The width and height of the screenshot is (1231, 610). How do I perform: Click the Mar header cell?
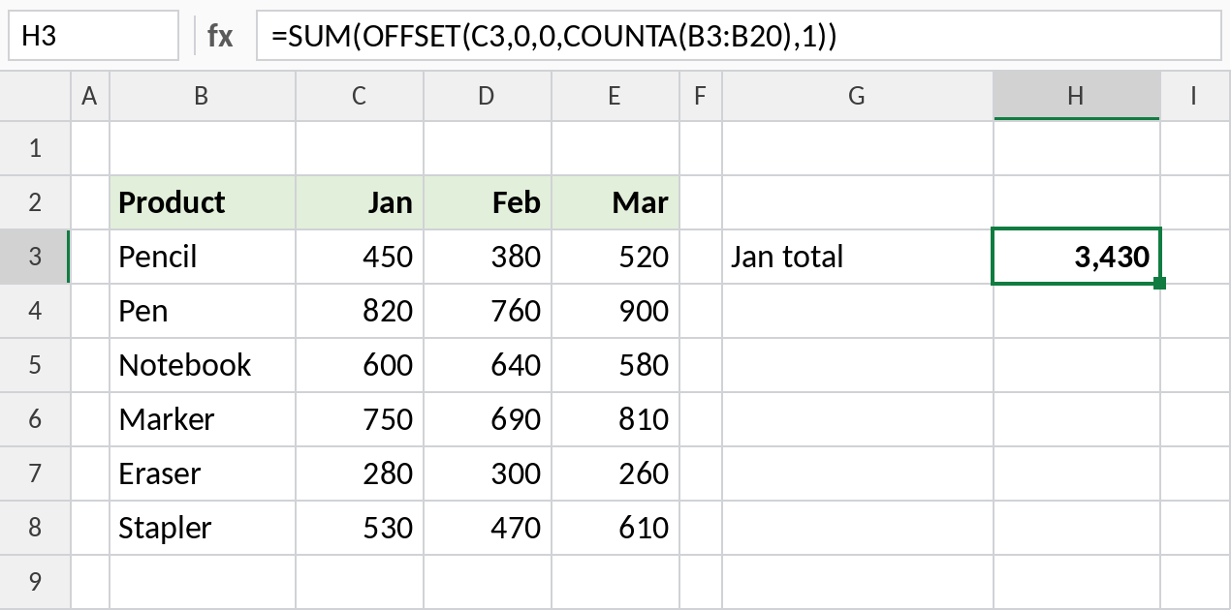(615, 202)
